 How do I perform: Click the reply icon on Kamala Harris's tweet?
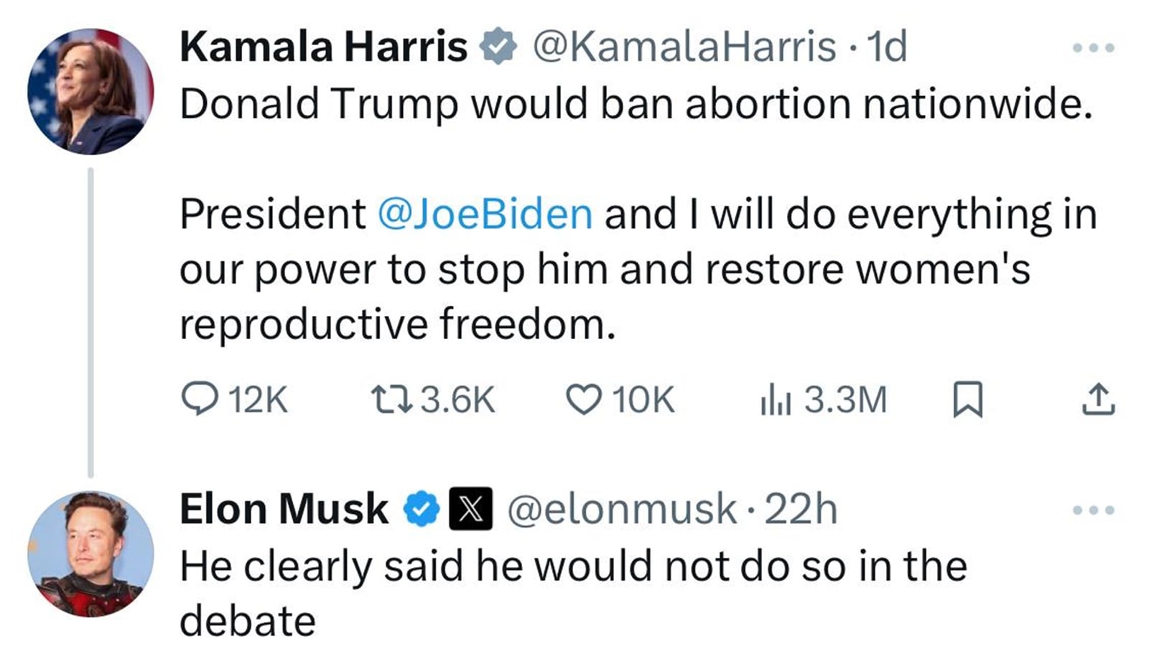199,399
